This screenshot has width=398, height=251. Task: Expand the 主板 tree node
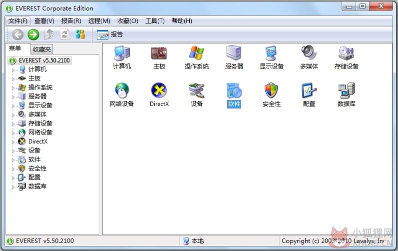point(13,79)
